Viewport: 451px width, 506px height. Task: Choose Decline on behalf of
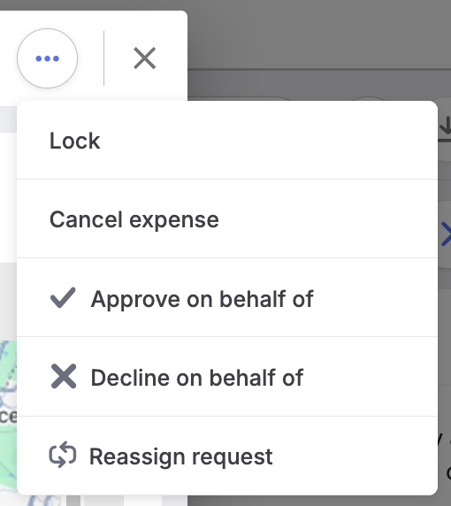(x=227, y=377)
